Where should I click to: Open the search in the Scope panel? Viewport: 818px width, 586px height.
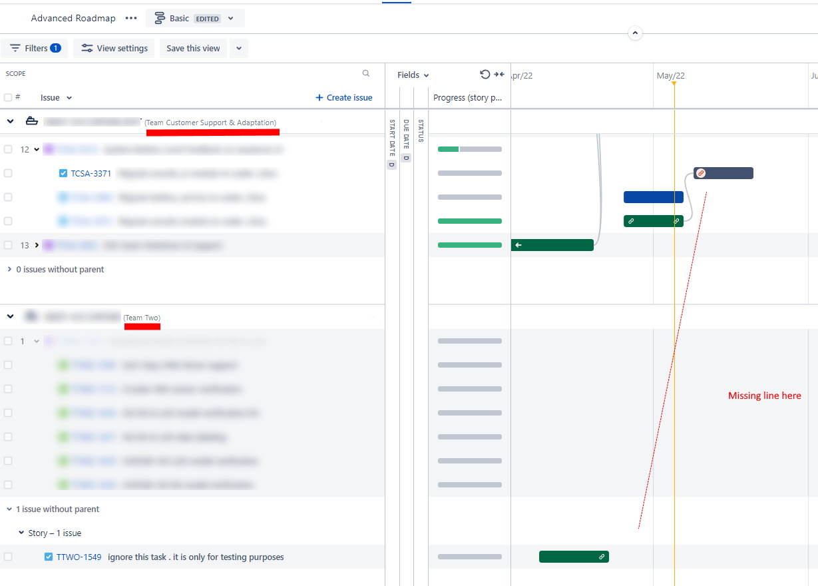tap(365, 73)
